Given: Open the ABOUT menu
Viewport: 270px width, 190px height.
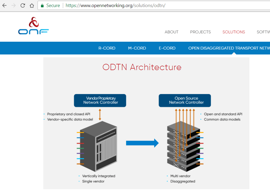Looking at the screenshot, I should click(171, 32).
